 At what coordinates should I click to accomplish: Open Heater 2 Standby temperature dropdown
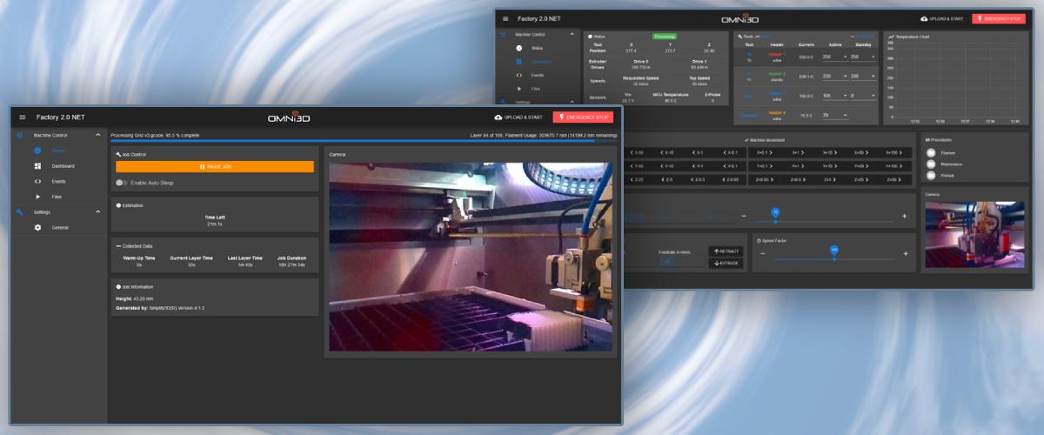pos(863,76)
